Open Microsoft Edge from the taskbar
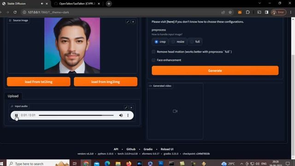 click(107, 163)
